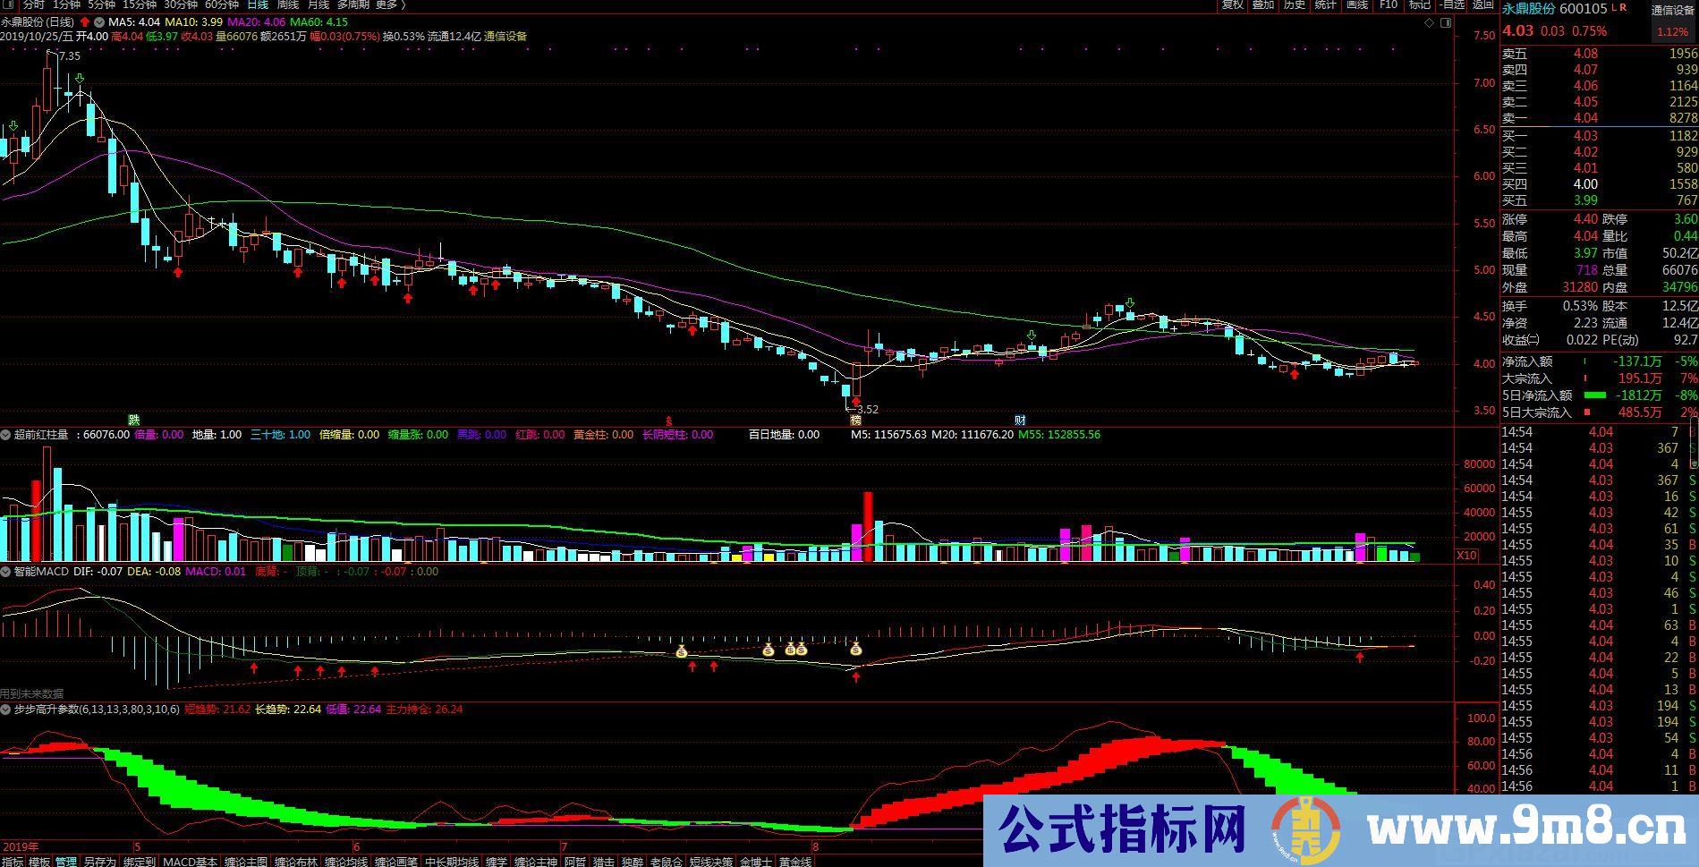
Task: Toggle the side panel icon near the price axis
Action: [x=1447, y=23]
